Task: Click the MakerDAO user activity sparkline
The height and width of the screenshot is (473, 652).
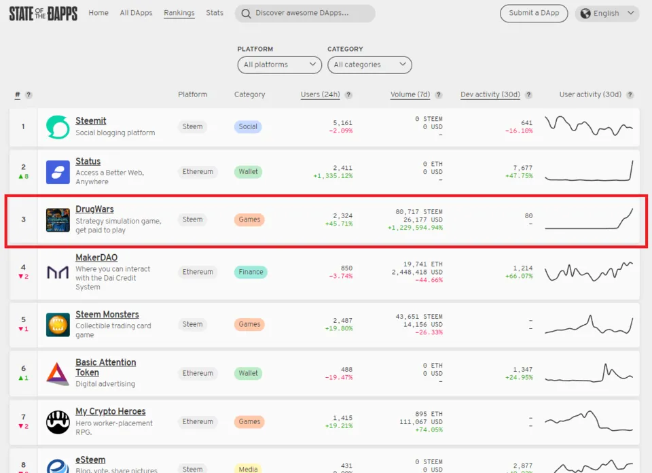Action: 590,271
